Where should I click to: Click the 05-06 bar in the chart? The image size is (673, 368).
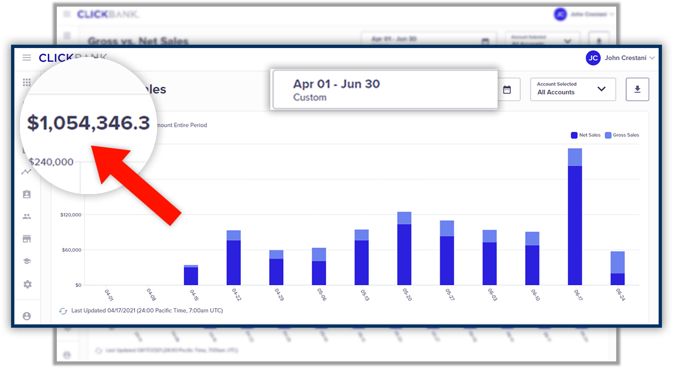click(319, 266)
